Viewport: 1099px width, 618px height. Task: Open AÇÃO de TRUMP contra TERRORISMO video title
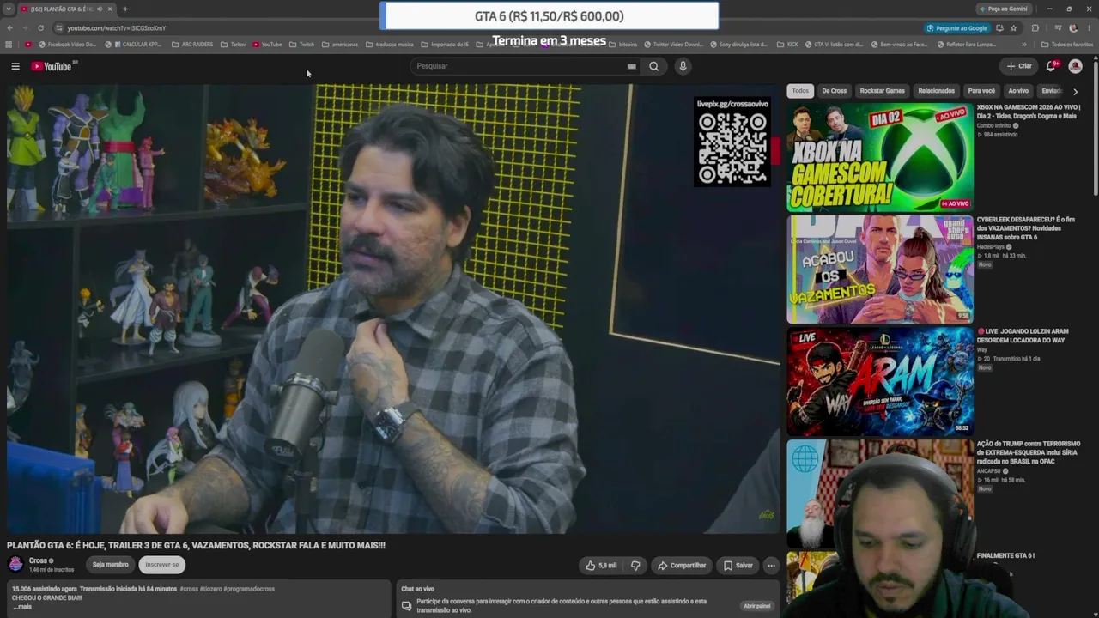pyautogui.click(x=1029, y=452)
